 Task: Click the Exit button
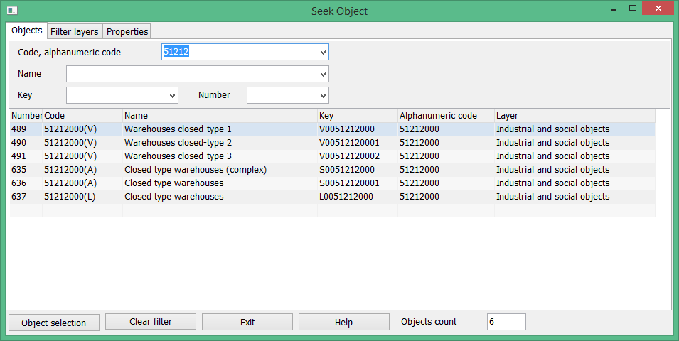click(x=247, y=322)
